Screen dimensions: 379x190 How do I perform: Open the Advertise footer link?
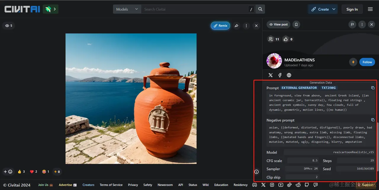pyautogui.click(x=68, y=185)
